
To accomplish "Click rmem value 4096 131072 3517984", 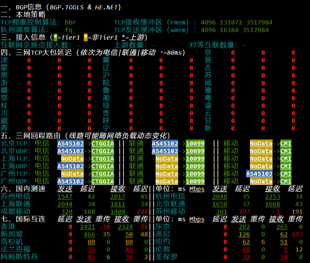I will point(236,22).
